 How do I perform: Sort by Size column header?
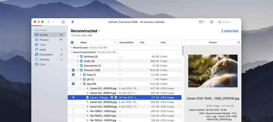[x=142, y=43]
